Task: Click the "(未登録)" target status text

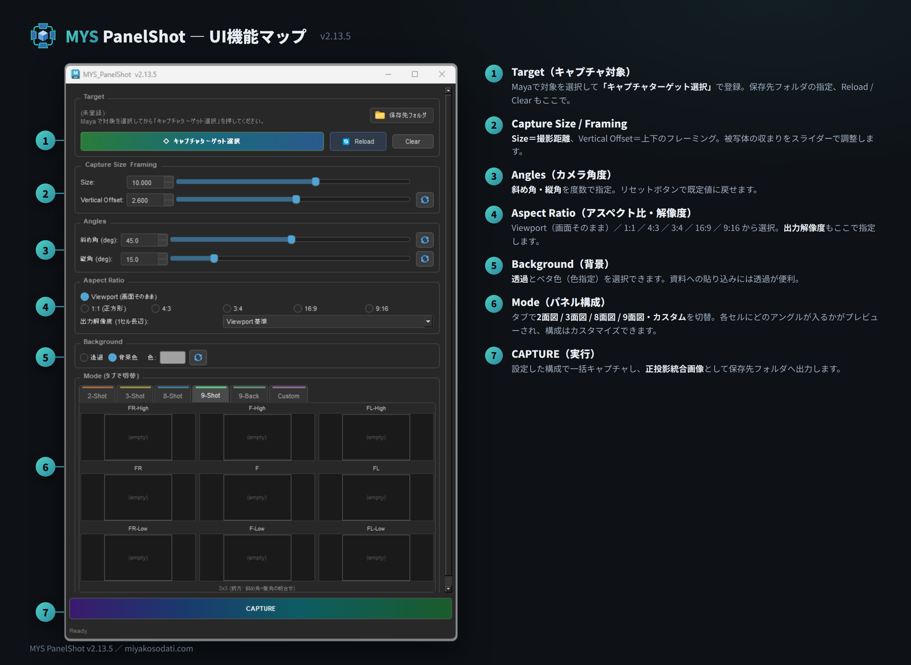Action: click(x=93, y=113)
